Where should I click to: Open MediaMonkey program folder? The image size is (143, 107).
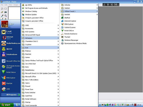point(40,70)
